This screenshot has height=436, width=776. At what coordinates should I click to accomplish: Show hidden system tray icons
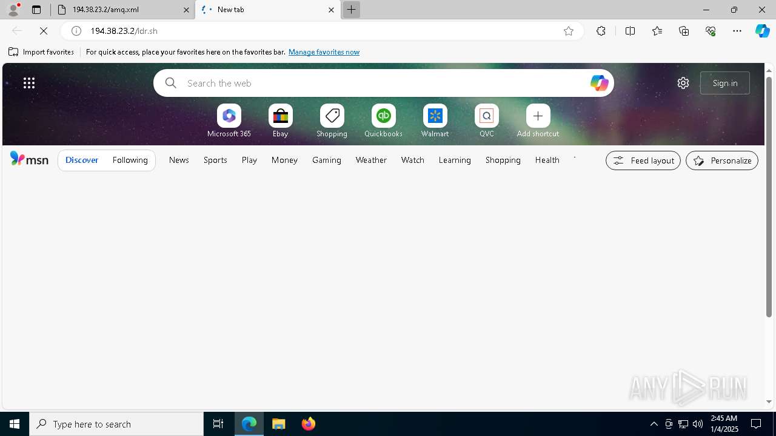(654, 424)
